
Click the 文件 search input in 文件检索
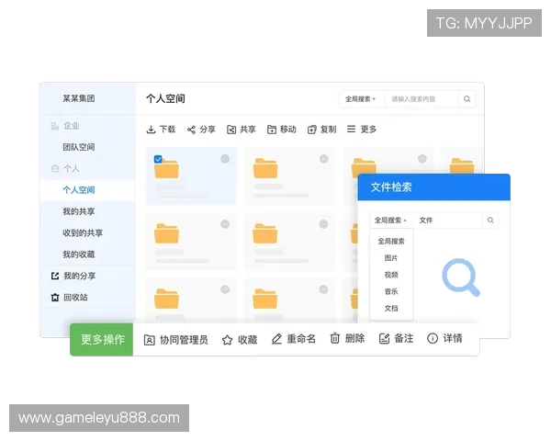(448, 220)
